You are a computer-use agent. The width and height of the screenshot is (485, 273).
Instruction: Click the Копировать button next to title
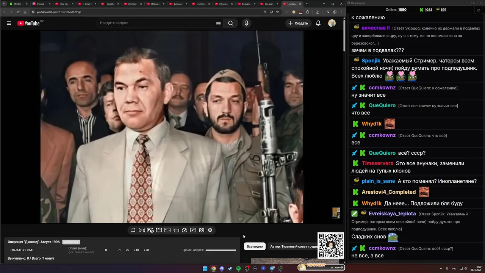[71, 242]
